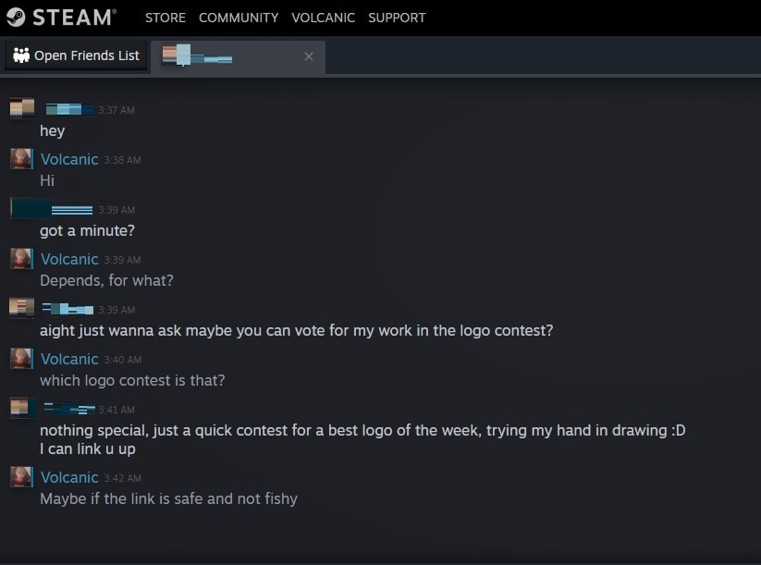The image size is (761, 565).
Task: Click the sender's avatar above "got a minute?"
Action: [22, 209]
